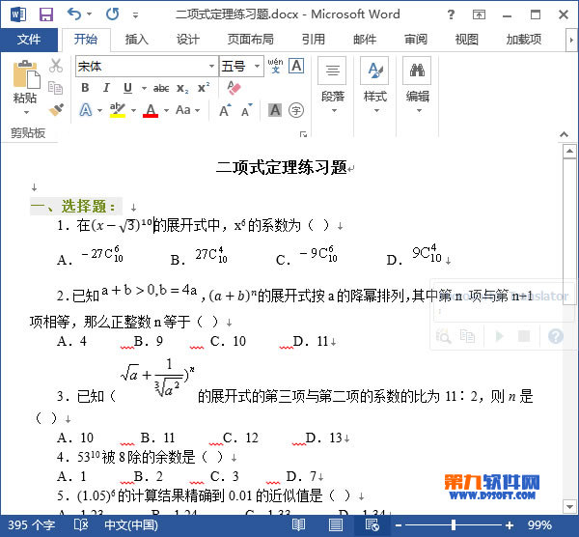Image resolution: width=579 pixels, height=537 pixels.
Task: Switch to 插入 Insert tab
Action: 137,40
